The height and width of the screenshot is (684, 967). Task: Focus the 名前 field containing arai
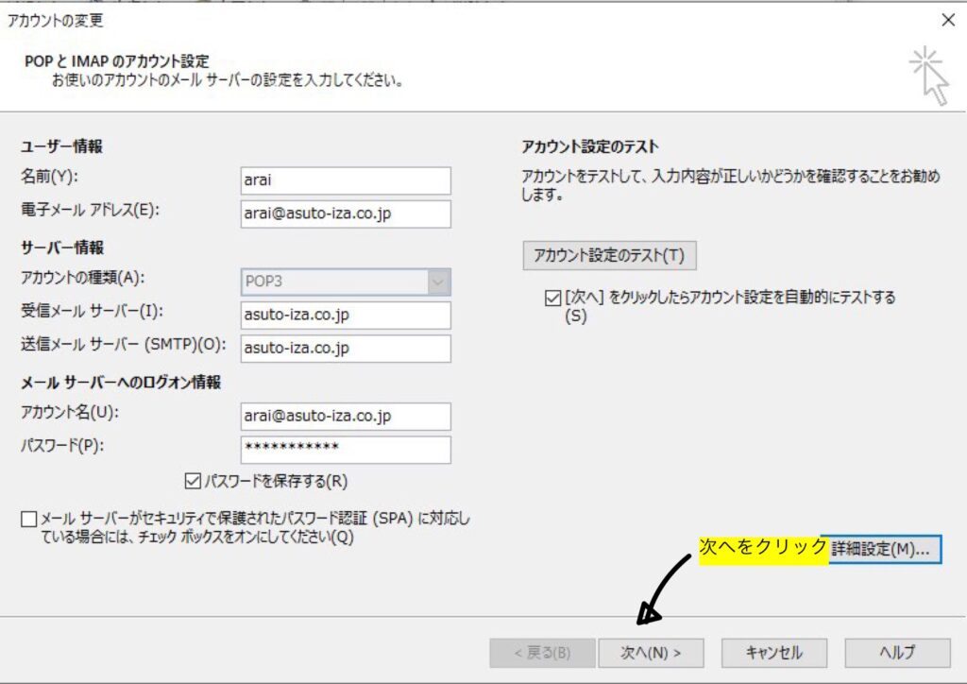point(346,180)
